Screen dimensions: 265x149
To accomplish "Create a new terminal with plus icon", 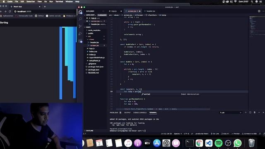I will [x=246, y=113].
